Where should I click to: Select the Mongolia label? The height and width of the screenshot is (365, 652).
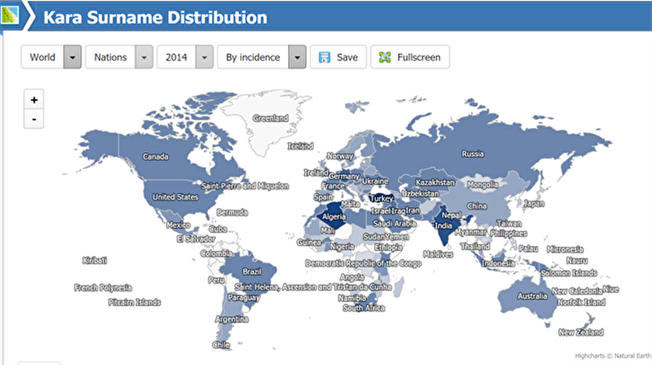pos(483,184)
